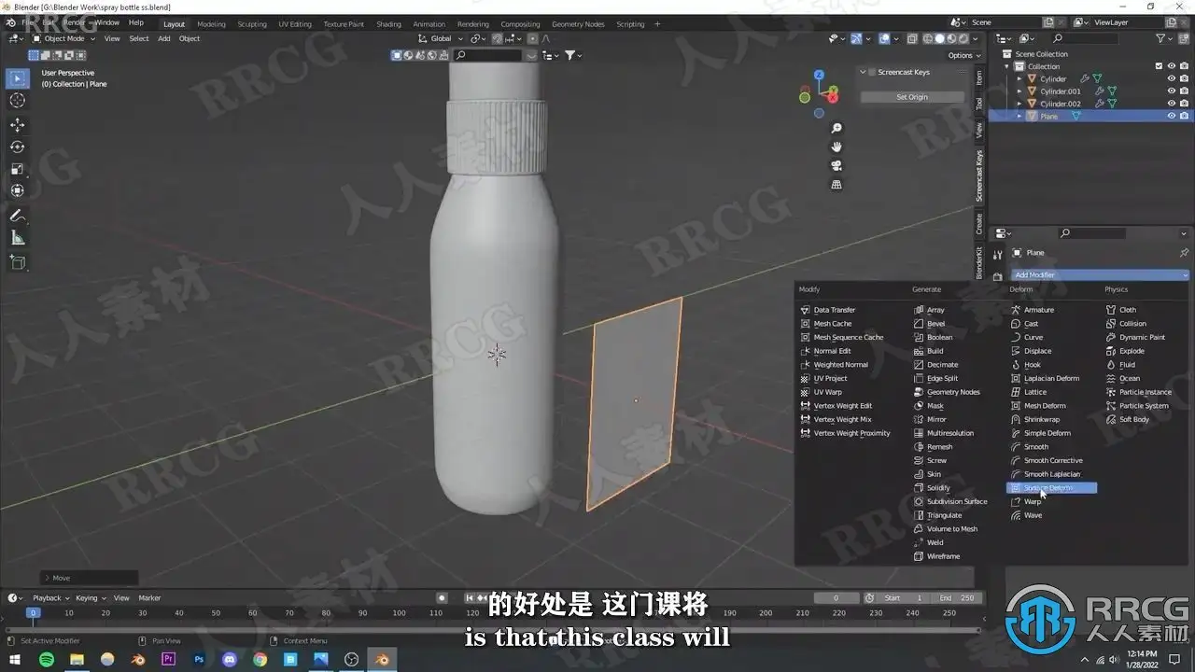Click modifier wrench icon on Cylinder row

1085,79
